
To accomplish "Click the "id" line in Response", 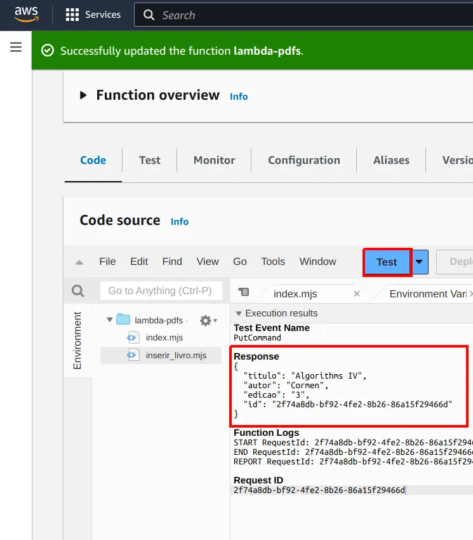I will tap(347, 404).
